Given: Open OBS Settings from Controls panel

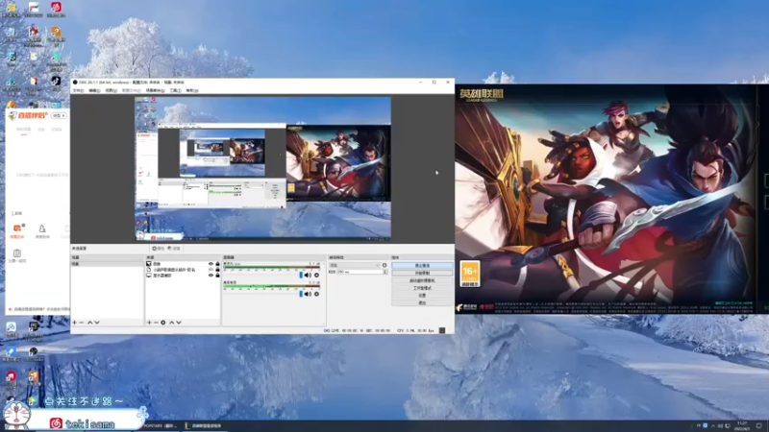Looking at the screenshot, I should click(422, 296).
